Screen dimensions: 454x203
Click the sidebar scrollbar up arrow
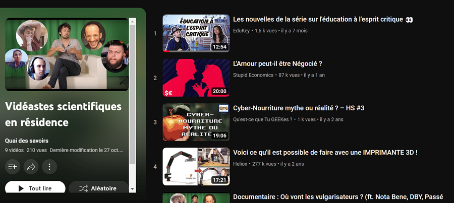(133, 22)
